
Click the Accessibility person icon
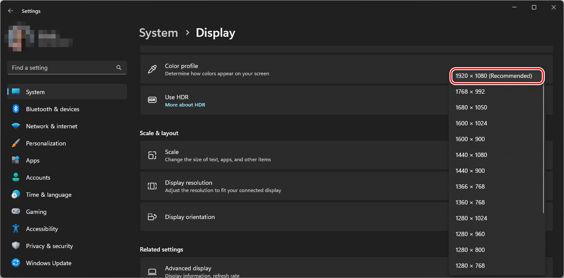click(16, 229)
